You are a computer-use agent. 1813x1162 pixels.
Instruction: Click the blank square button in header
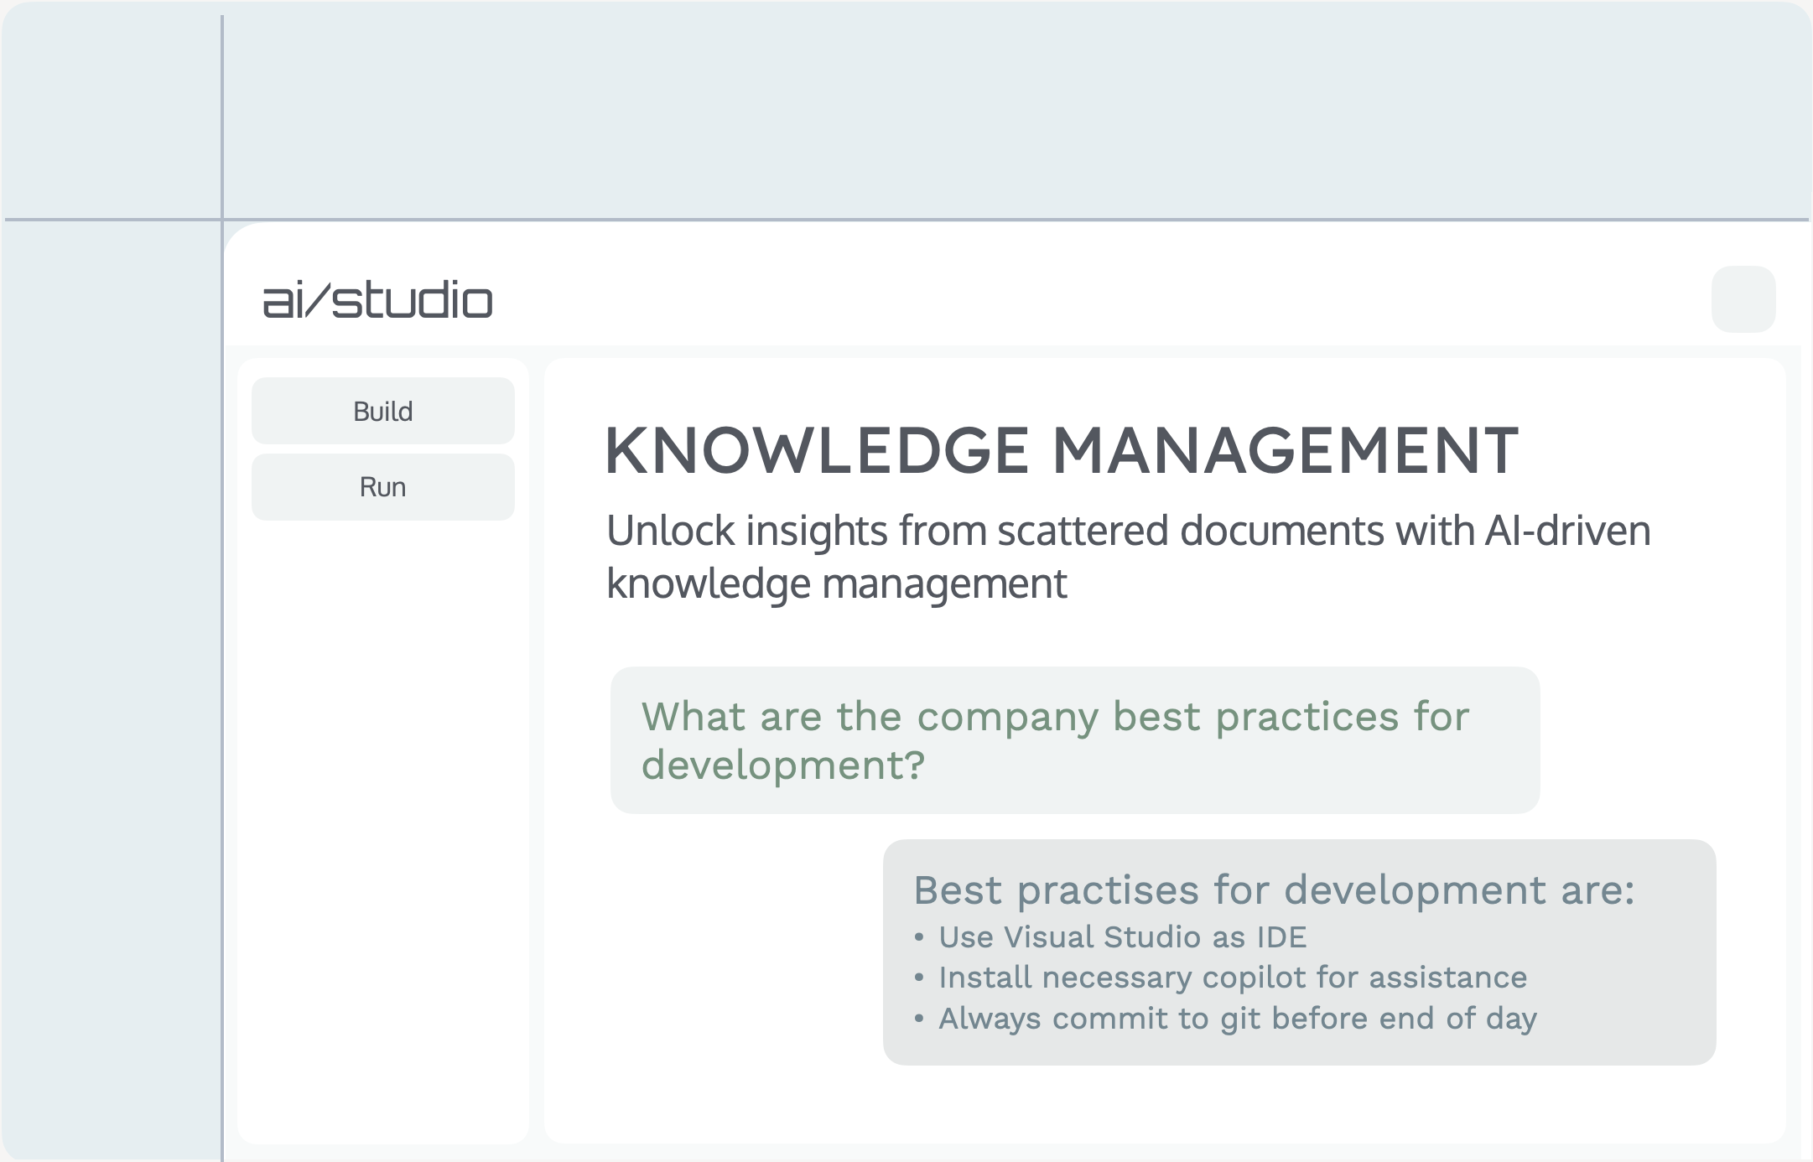(1743, 299)
